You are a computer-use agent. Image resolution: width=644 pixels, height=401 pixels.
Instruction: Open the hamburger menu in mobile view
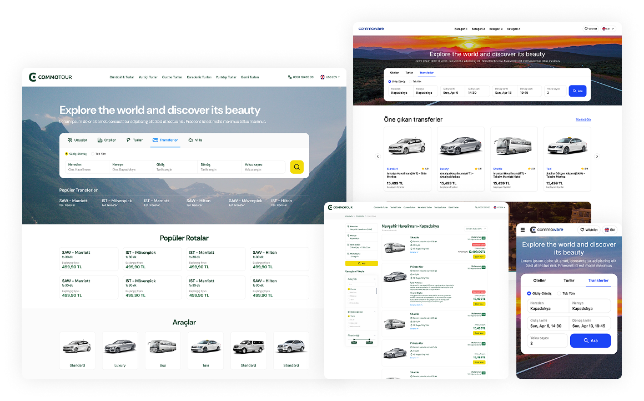point(522,230)
